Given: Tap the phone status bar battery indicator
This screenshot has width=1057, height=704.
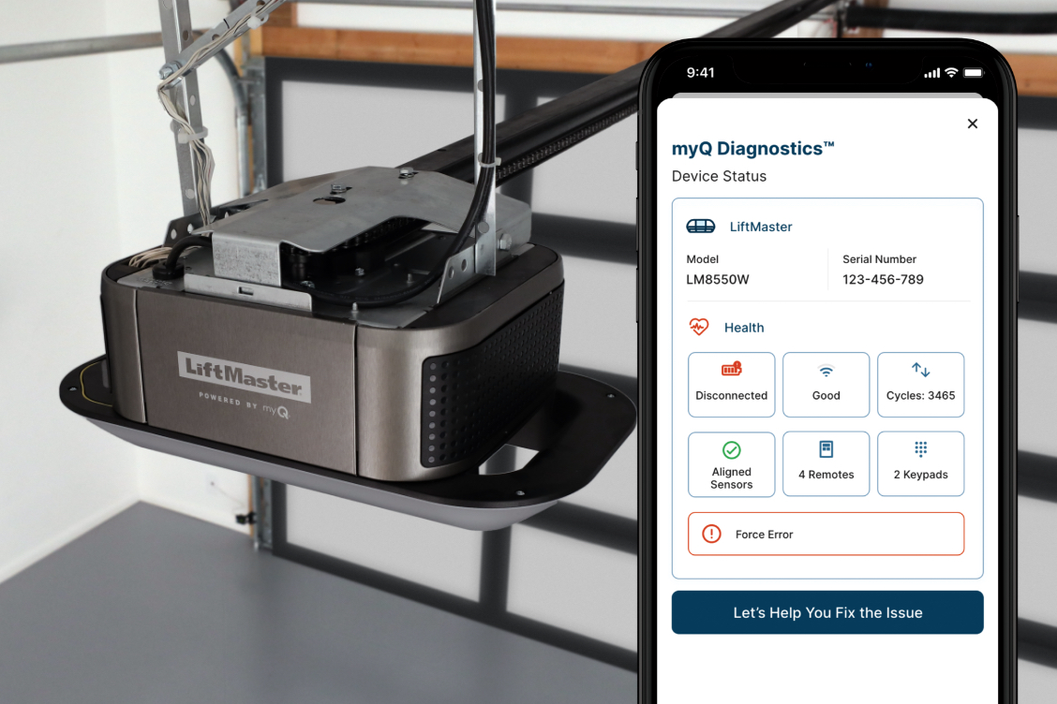Looking at the screenshot, I should click(x=974, y=73).
